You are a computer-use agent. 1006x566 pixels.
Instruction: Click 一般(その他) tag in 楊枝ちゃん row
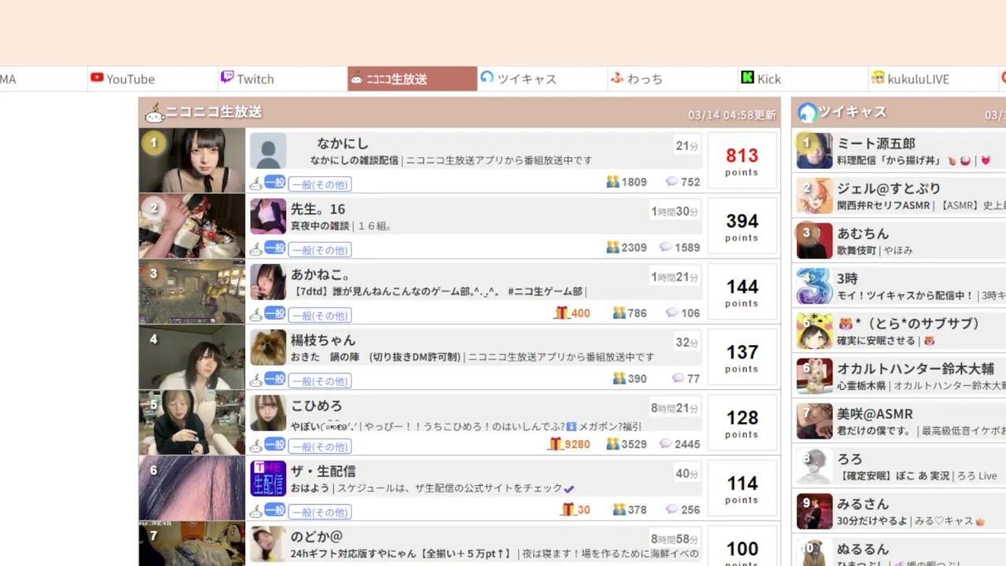pyautogui.click(x=320, y=381)
